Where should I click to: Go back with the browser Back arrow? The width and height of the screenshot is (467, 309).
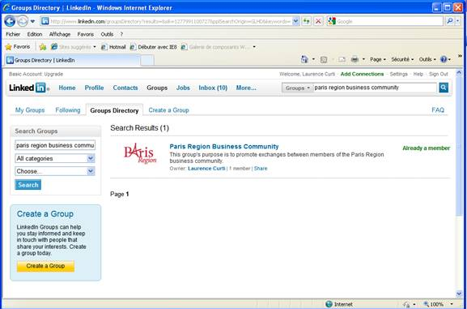(x=10, y=21)
